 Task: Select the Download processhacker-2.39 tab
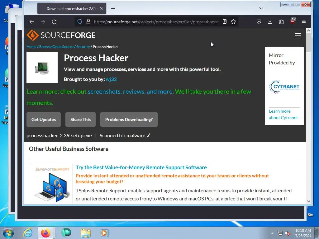72,8
